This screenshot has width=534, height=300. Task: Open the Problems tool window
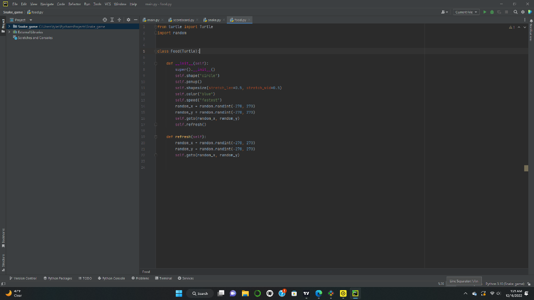(x=141, y=278)
